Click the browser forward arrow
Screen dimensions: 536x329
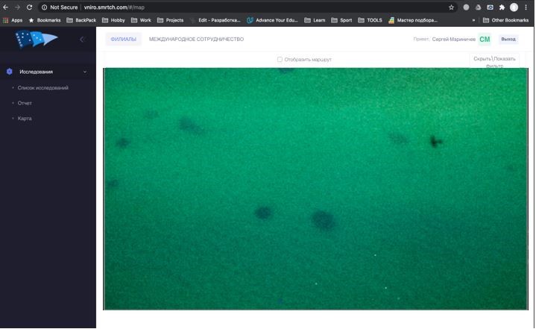(x=17, y=7)
